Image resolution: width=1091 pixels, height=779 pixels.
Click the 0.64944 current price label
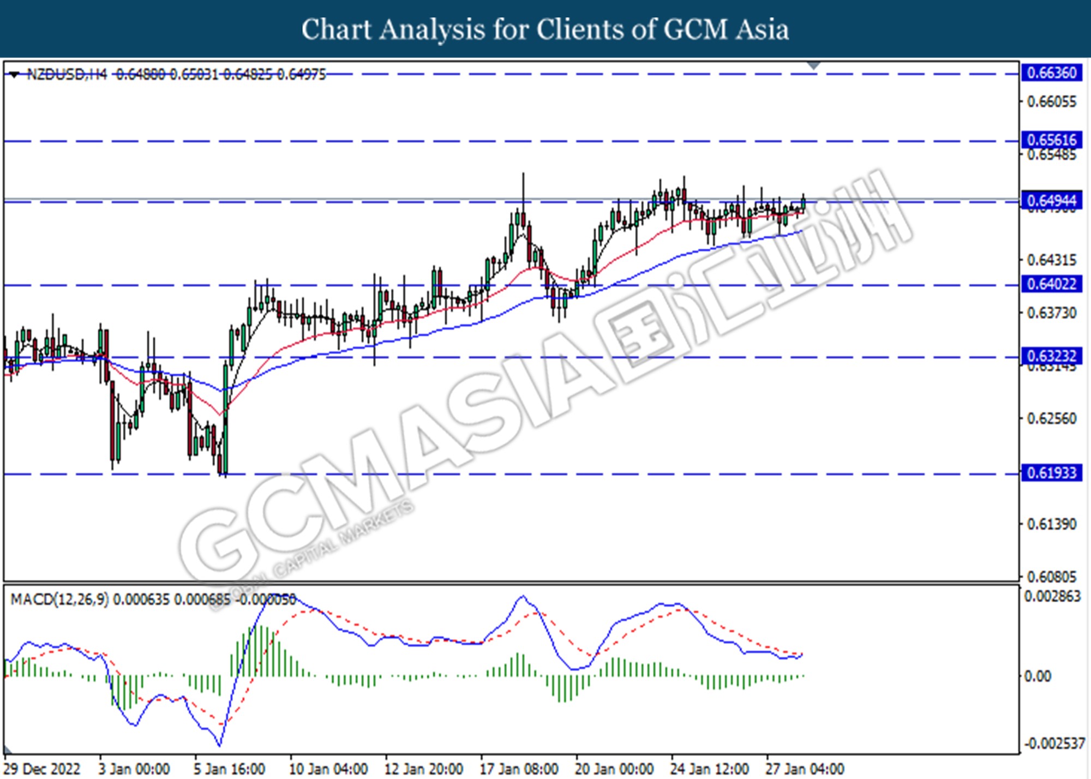tap(1051, 200)
